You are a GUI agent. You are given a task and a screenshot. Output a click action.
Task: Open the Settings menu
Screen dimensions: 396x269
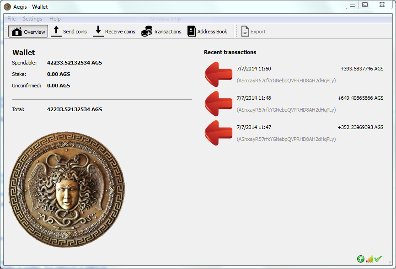tap(32, 19)
